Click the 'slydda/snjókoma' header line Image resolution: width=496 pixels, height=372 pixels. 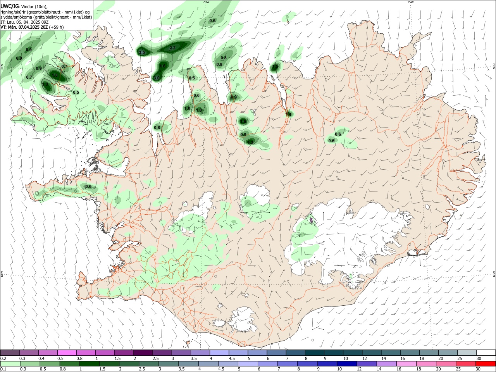pyautogui.click(x=46, y=17)
